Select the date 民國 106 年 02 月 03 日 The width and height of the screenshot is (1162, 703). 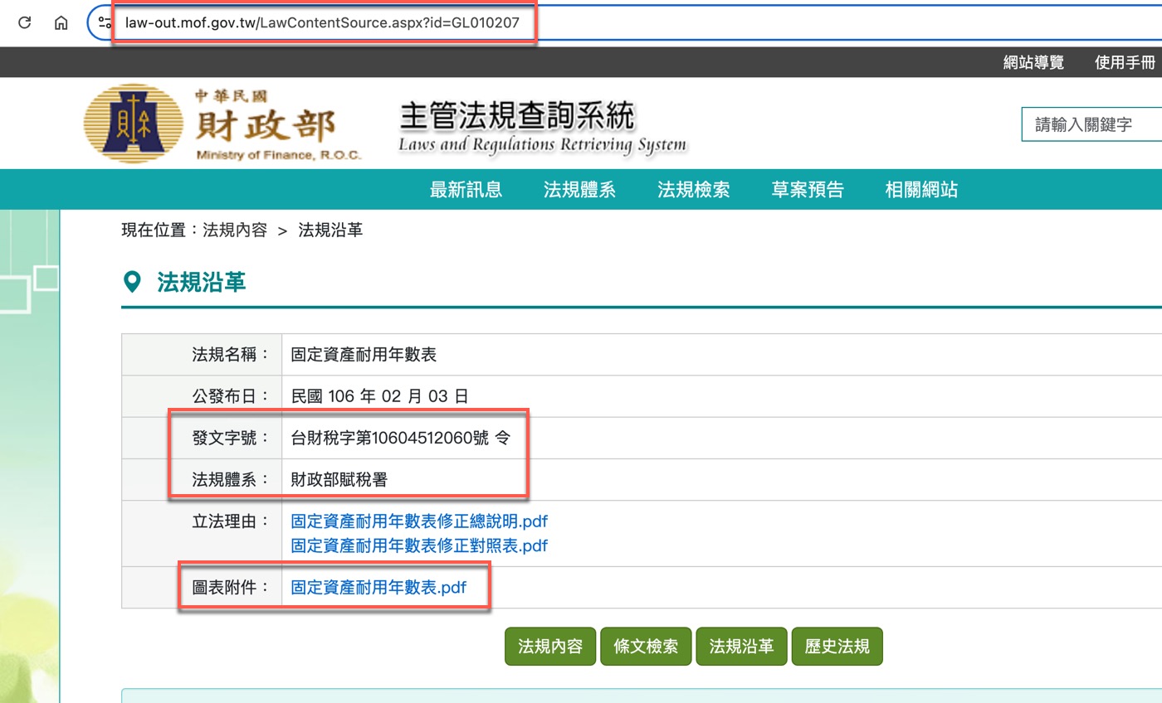[x=379, y=396]
